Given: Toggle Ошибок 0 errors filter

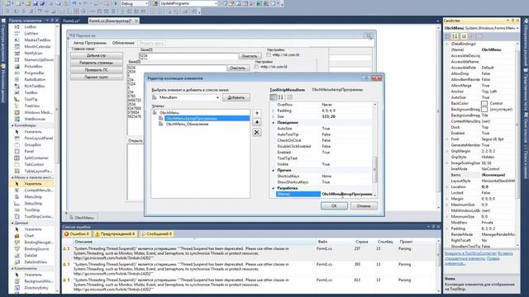Looking at the screenshot, I should point(77,233).
